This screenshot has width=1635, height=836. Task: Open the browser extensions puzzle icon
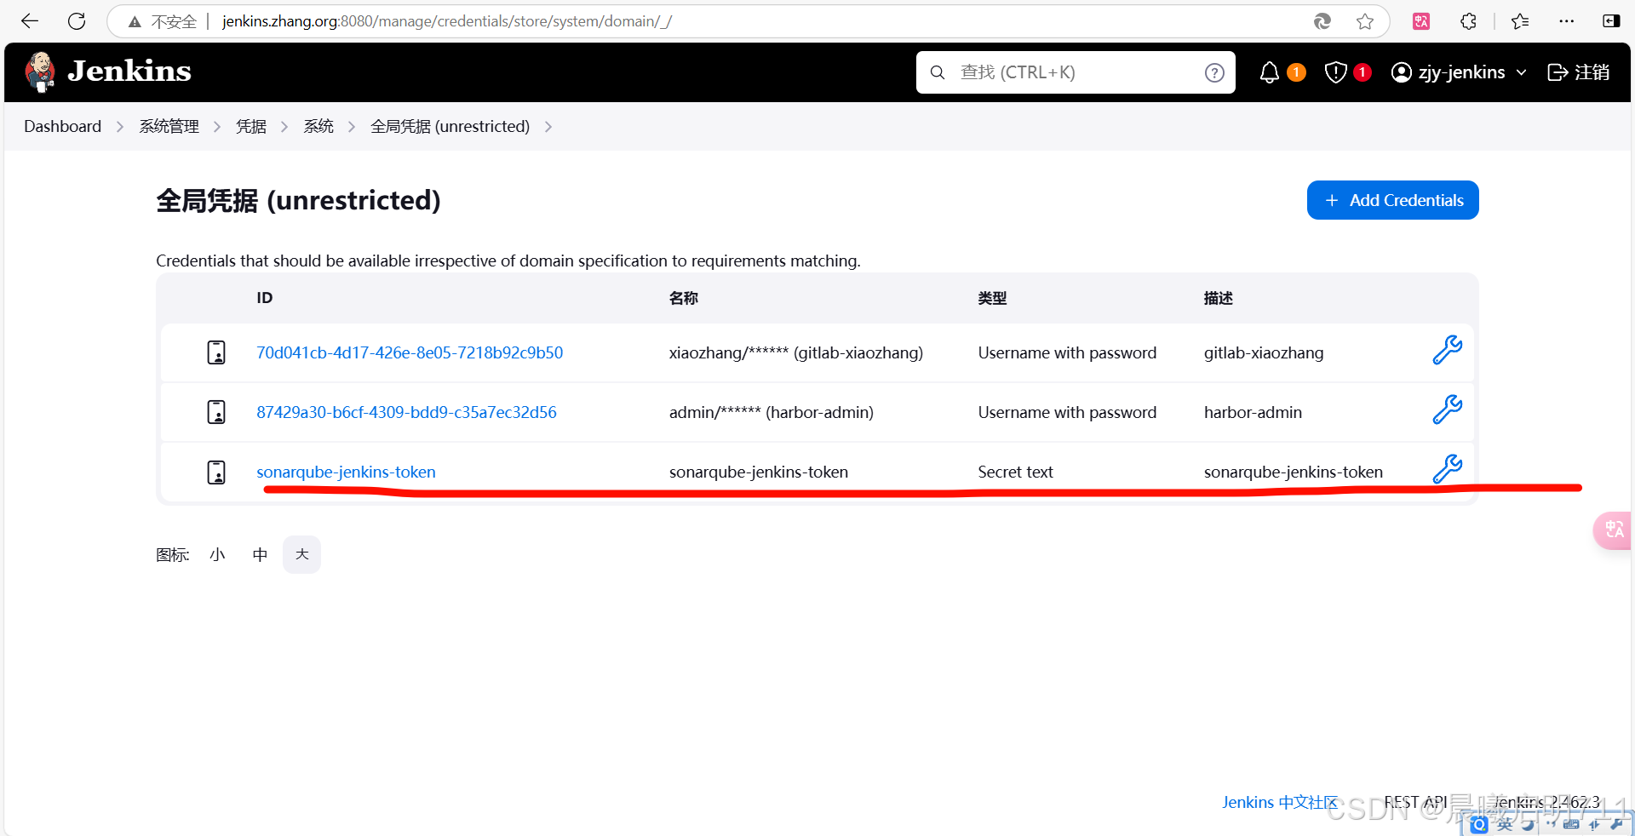click(1468, 21)
